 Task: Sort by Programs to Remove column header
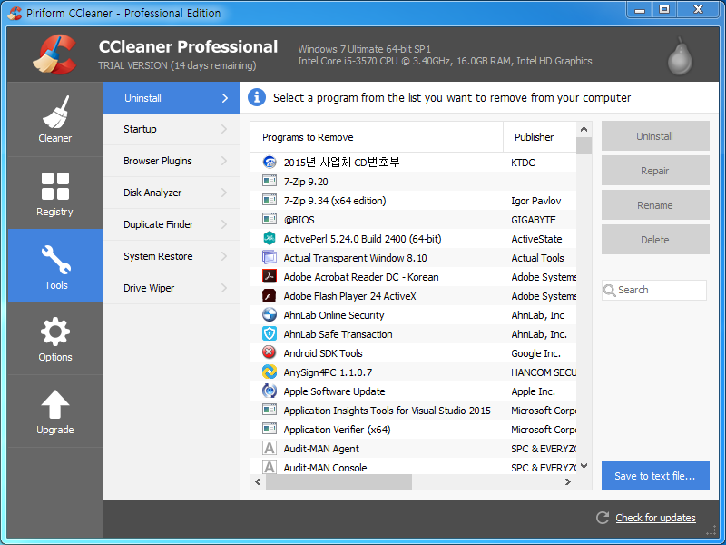(x=377, y=137)
